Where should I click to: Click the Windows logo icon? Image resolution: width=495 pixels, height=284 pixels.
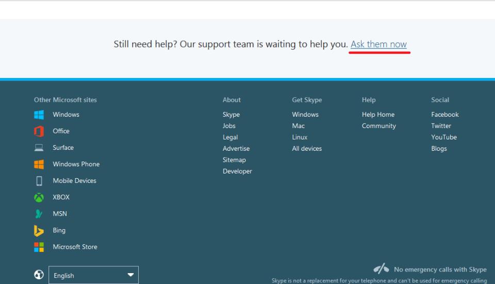click(x=39, y=115)
